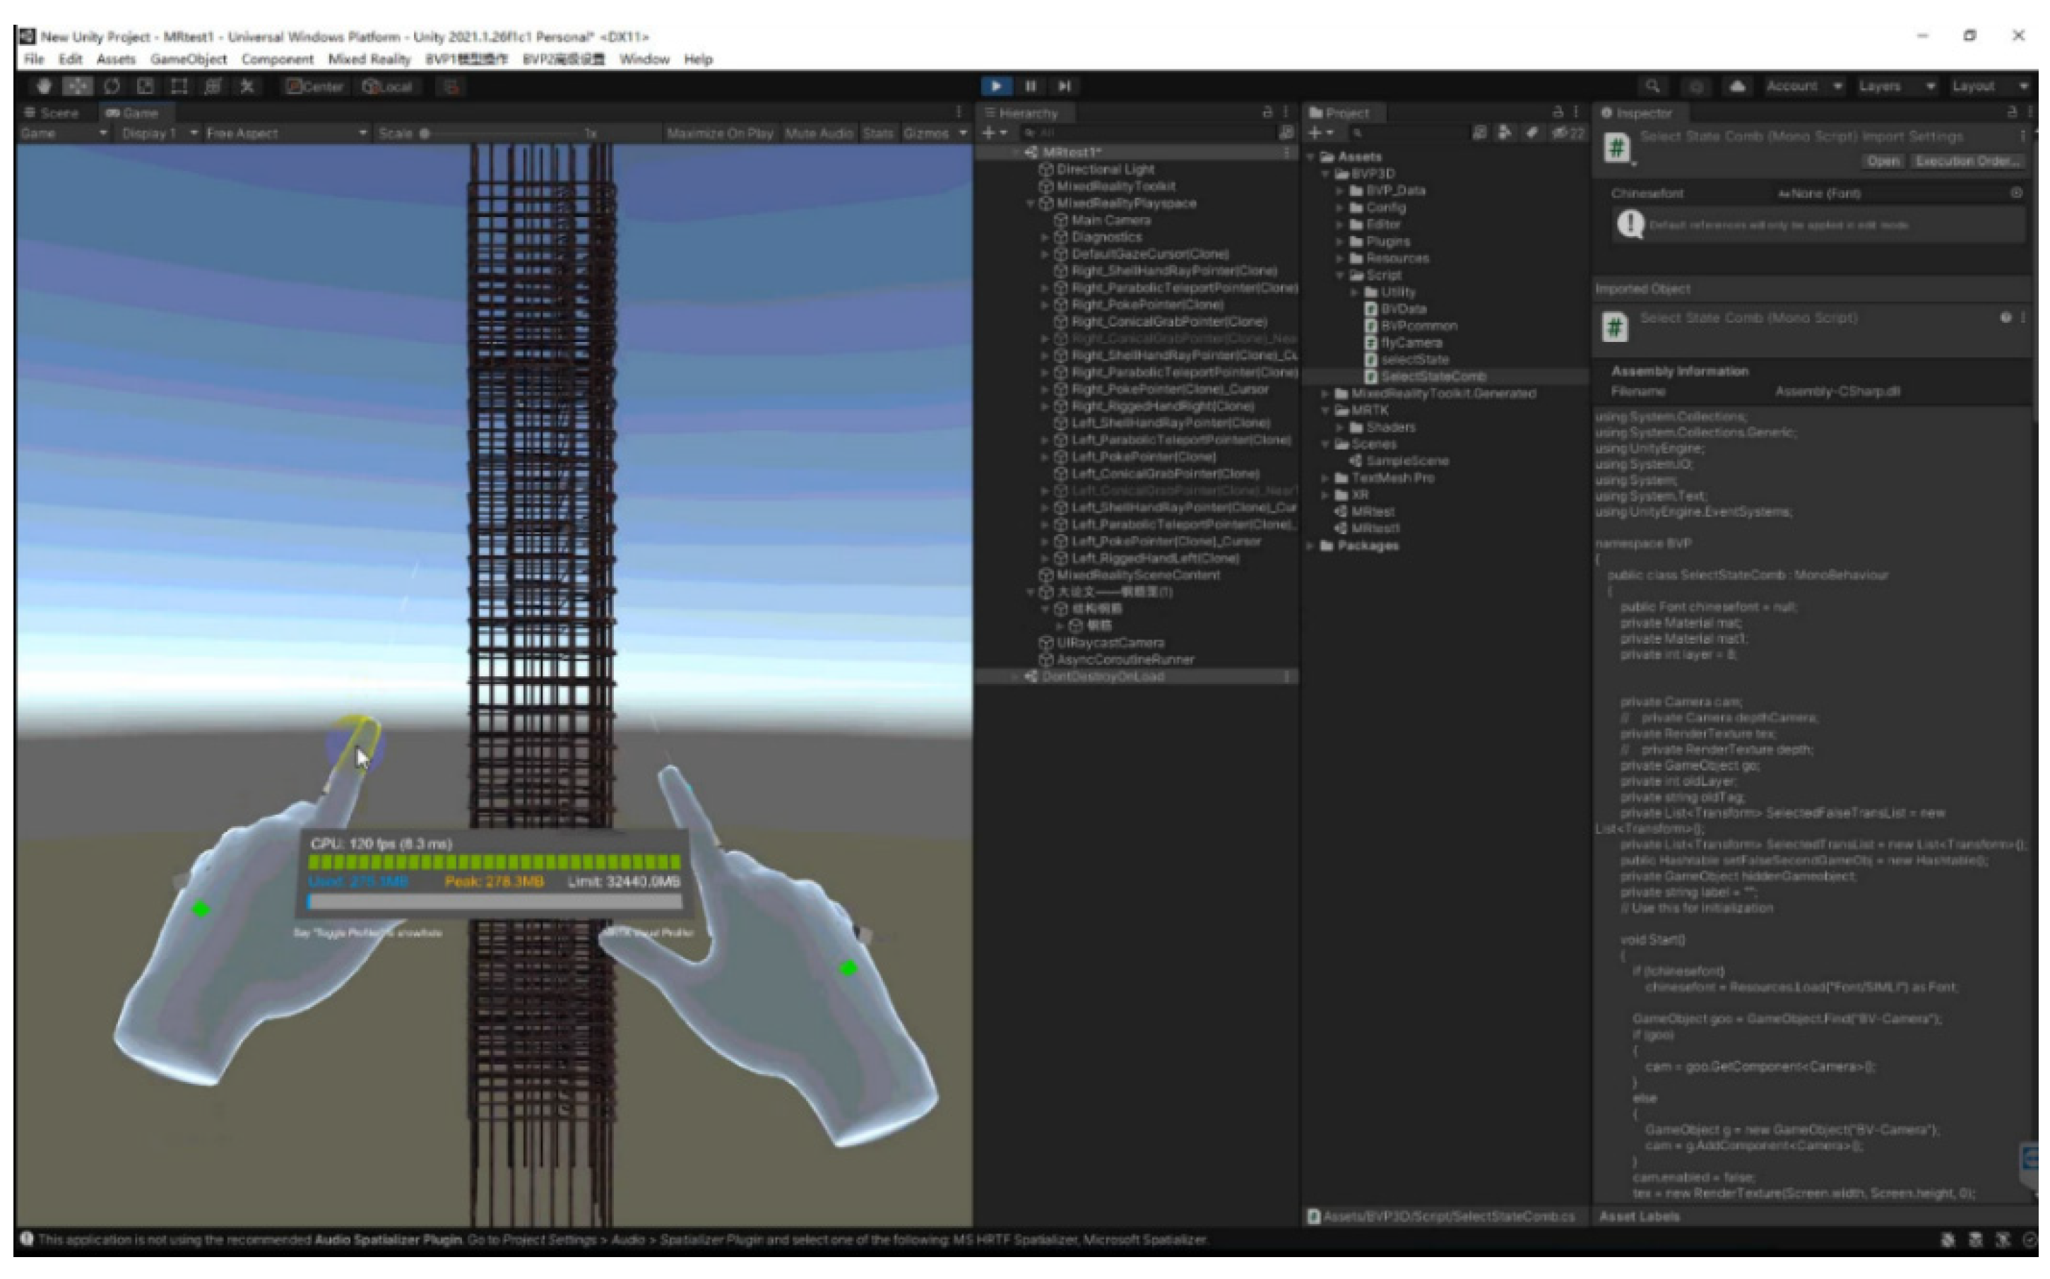2050x1279 pixels.
Task: Select the Hand tool in toolbar
Action: pos(44,86)
